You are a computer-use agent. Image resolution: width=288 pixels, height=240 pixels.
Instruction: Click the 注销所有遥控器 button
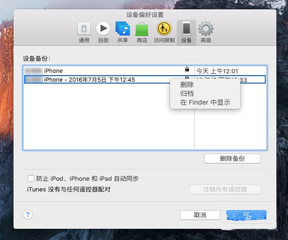pos(225,189)
